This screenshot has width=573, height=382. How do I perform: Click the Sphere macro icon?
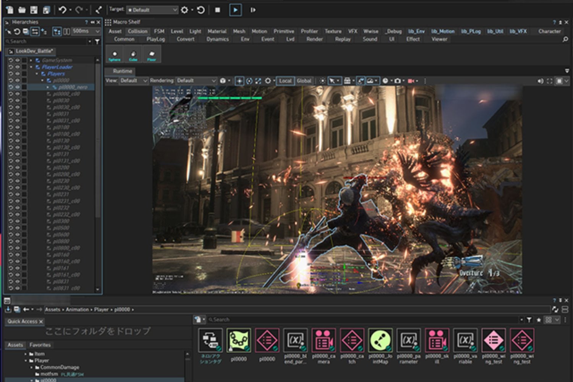pos(115,54)
